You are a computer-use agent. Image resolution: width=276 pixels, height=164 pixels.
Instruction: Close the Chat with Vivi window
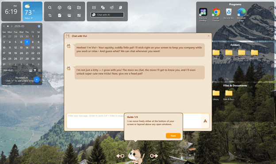[x=209, y=36]
